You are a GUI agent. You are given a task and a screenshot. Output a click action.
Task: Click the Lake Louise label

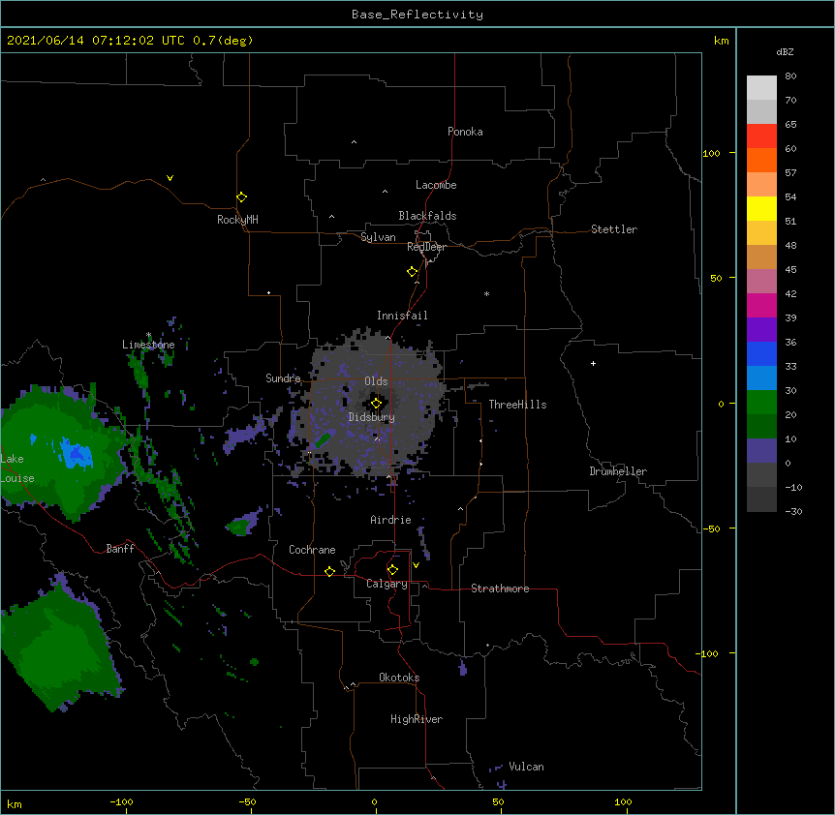[17, 468]
